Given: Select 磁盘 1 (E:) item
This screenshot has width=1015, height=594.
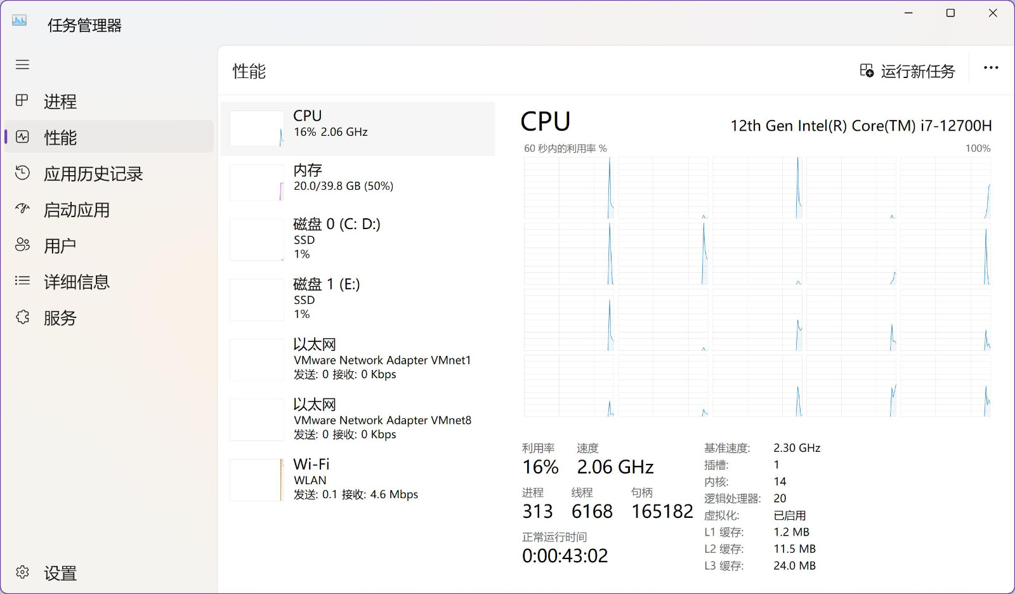Looking at the screenshot, I should pos(358,300).
